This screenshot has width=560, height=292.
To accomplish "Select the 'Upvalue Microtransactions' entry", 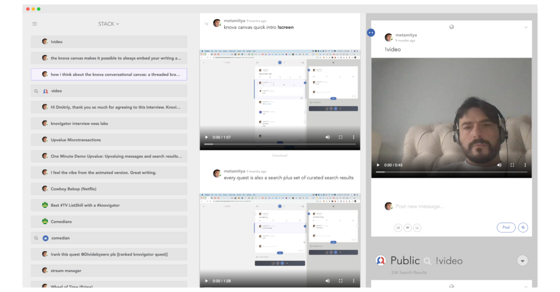I will (x=109, y=140).
